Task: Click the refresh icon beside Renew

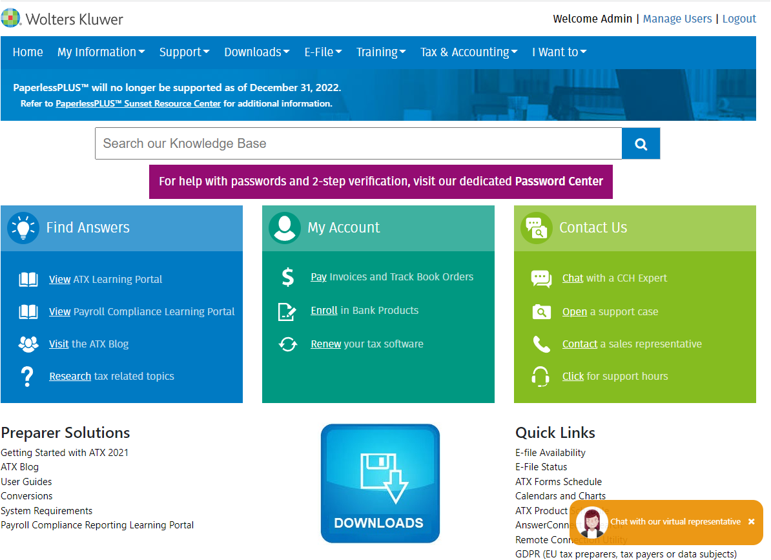Action: click(287, 344)
